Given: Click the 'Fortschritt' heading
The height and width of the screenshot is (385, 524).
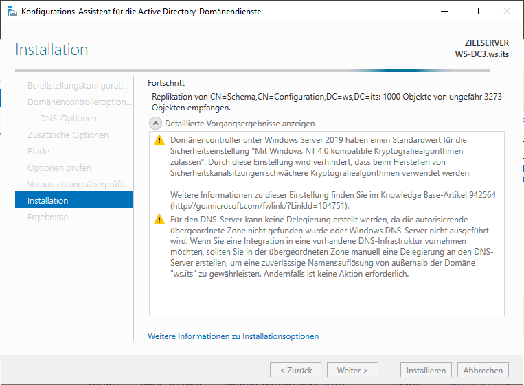Looking at the screenshot, I should (166, 83).
